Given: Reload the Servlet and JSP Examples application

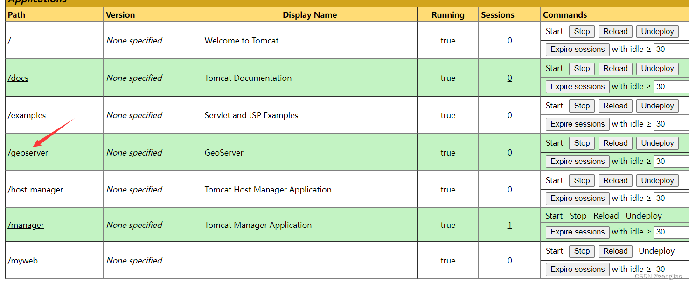Looking at the screenshot, I should [615, 106].
